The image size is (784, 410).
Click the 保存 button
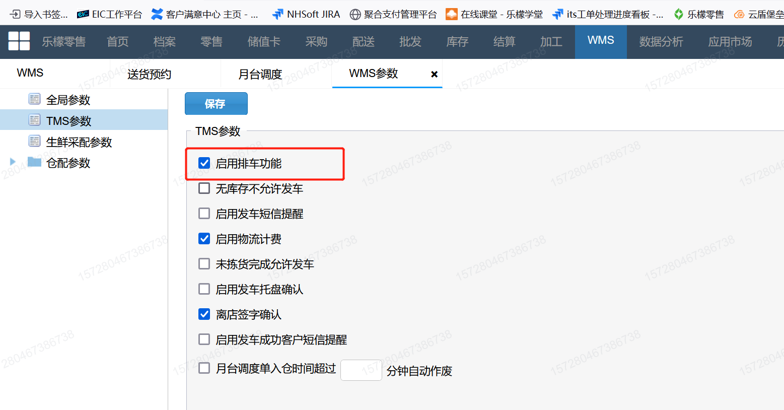pyautogui.click(x=216, y=104)
